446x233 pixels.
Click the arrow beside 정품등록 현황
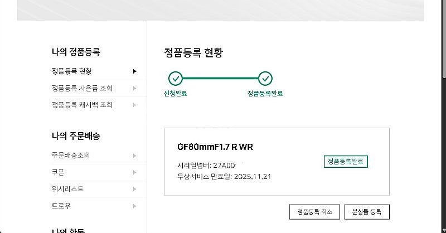click(134, 71)
